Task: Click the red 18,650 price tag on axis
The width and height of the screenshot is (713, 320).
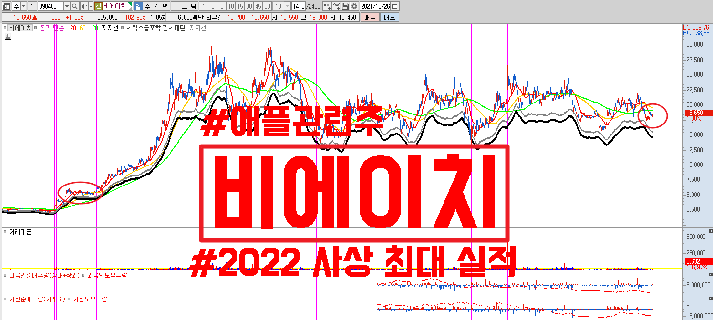Action: click(x=698, y=113)
